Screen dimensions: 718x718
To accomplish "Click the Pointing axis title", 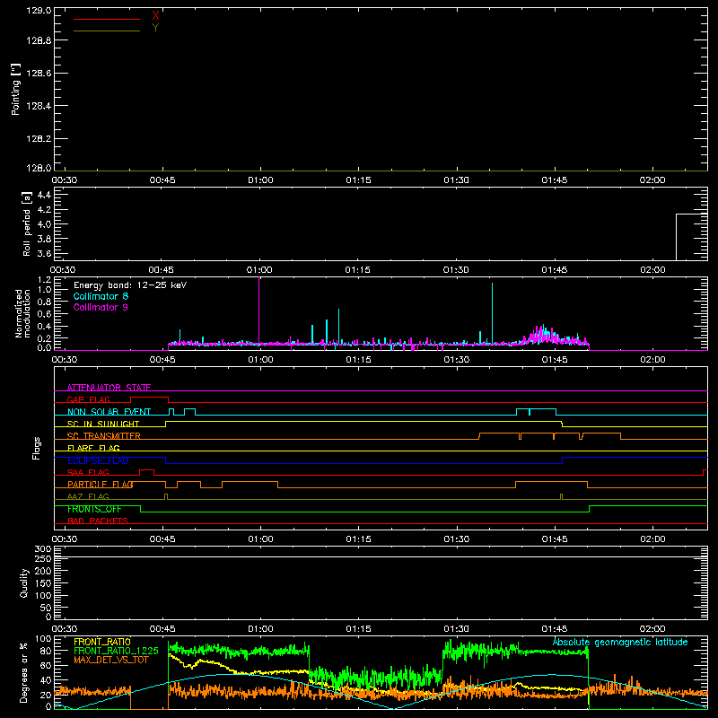I will 16,90.
